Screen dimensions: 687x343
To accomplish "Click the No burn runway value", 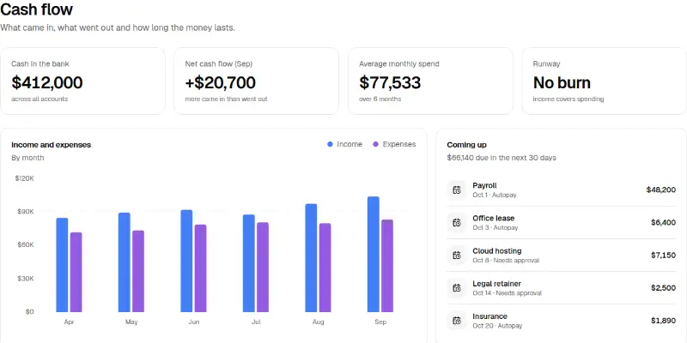I will pyautogui.click(x=562, y=82).
